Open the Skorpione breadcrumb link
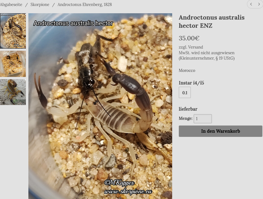The image size is (263, 199). tap(40, 4)
